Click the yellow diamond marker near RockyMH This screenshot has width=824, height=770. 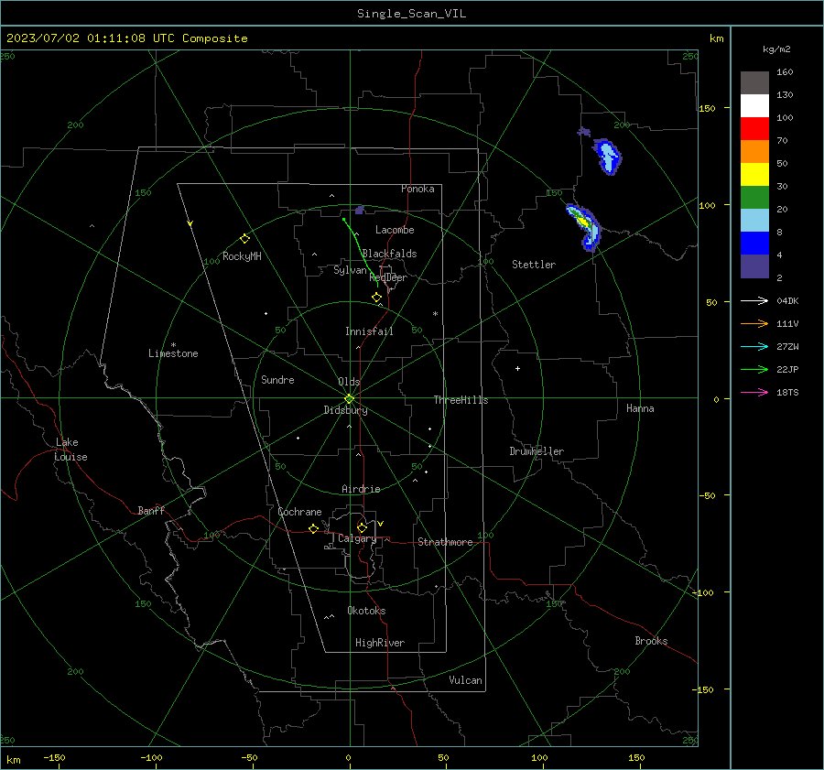244,239
